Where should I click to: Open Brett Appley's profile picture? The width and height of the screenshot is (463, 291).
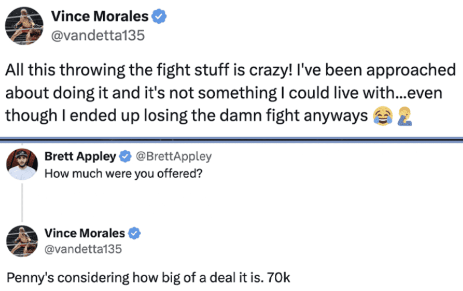[22, 164]
